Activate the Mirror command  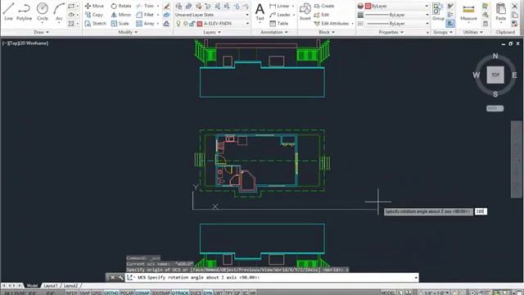(x=121, y=15)
